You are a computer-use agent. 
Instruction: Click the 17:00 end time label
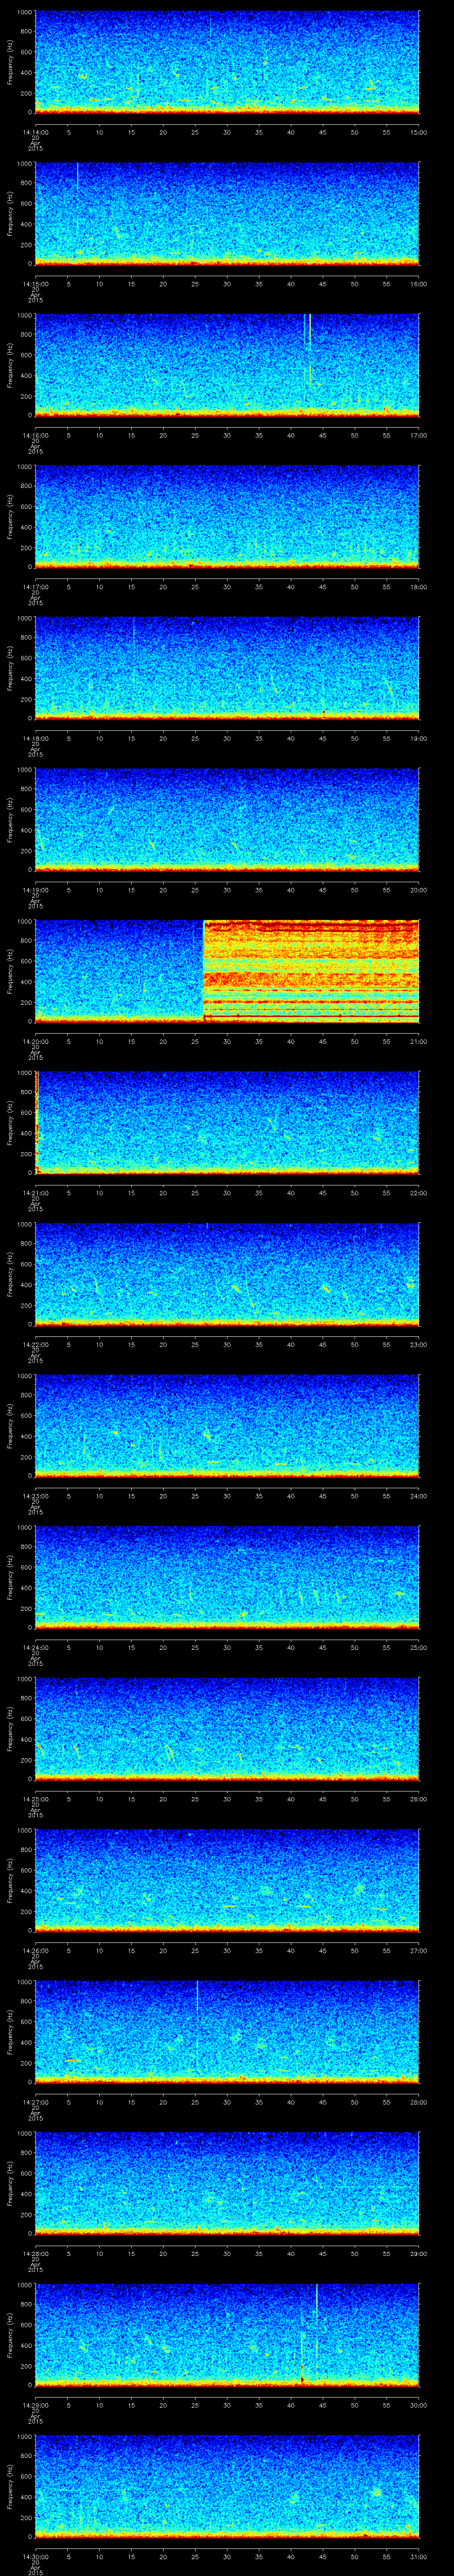(x=418, y=435)
